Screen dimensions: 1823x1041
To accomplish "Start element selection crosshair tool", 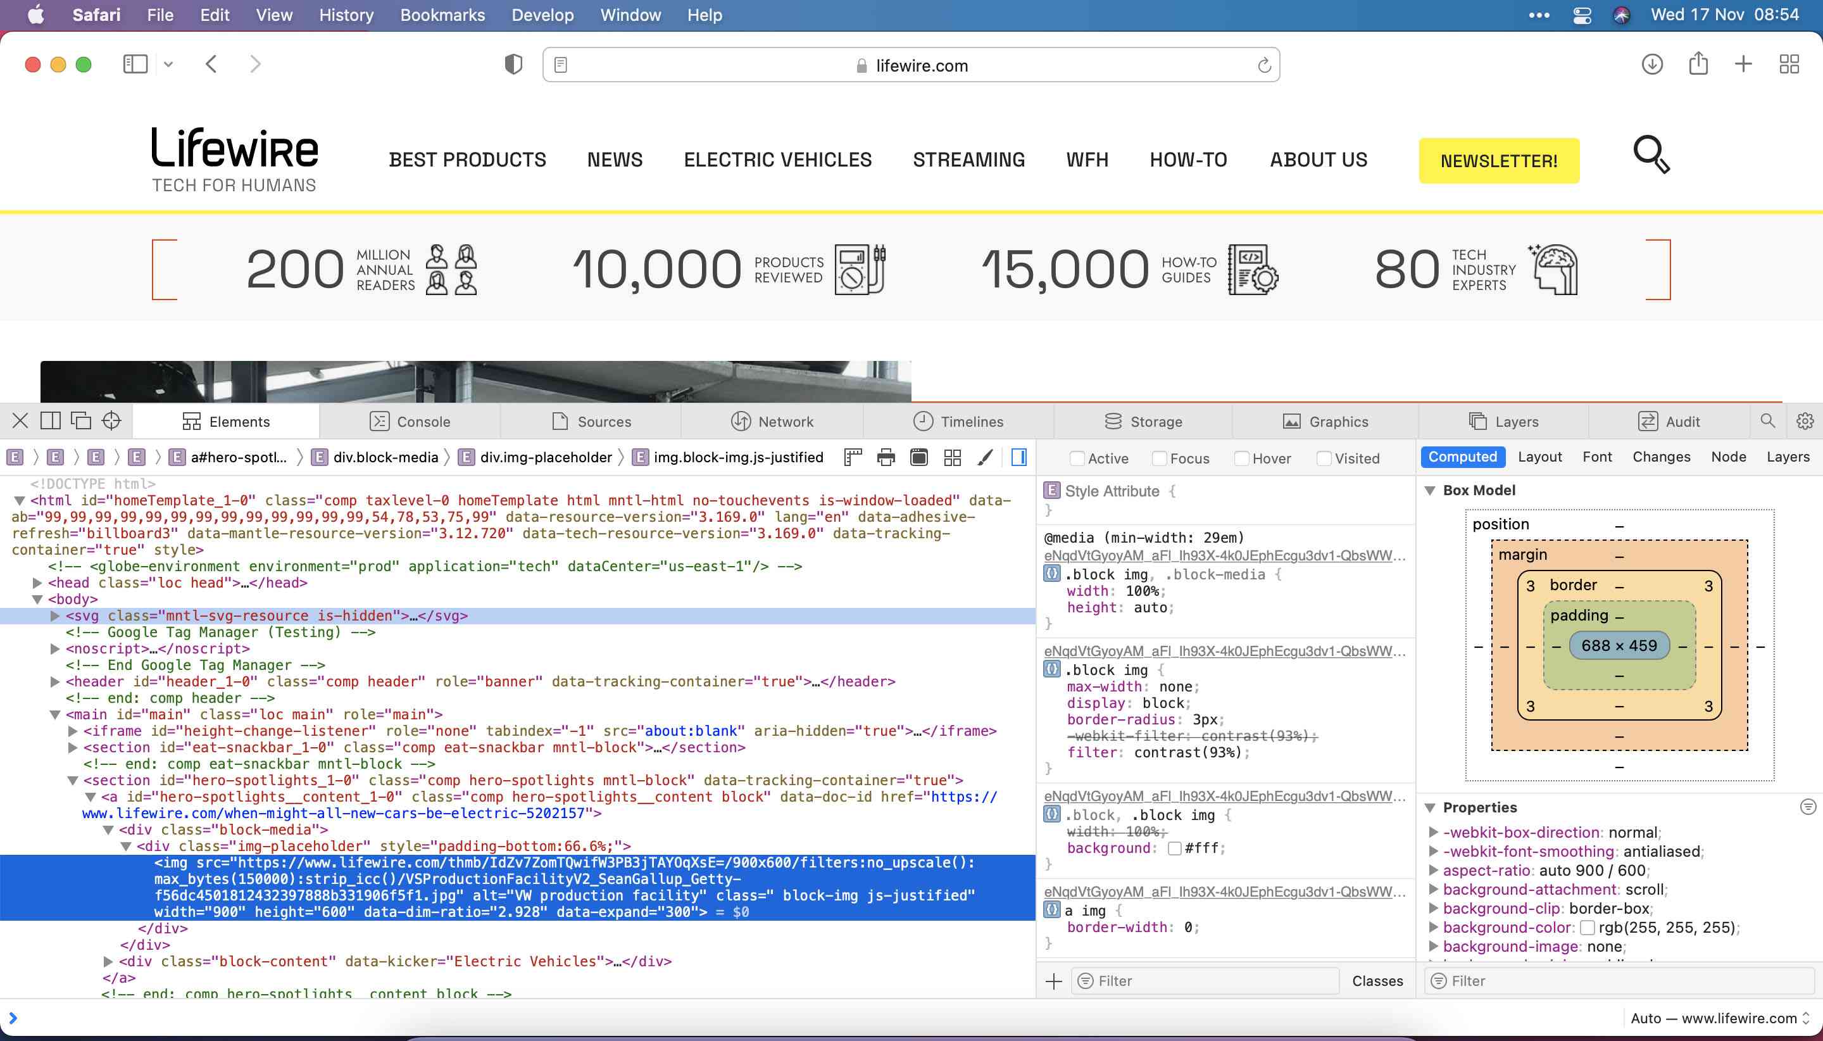I will pyautogui.click(x=111, y=420).
